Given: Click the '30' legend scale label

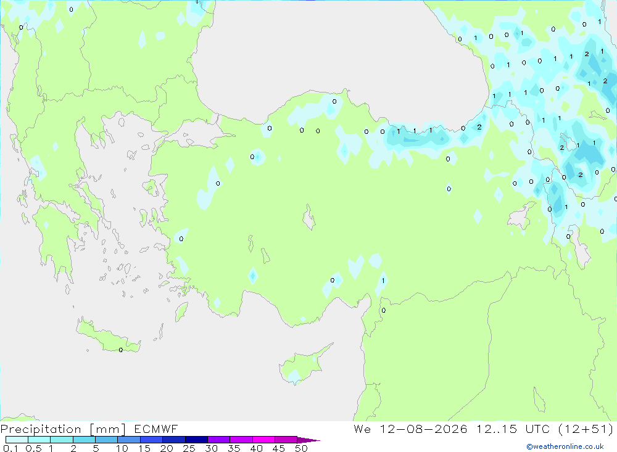Looking at the screenshot, I should (211, 448).
